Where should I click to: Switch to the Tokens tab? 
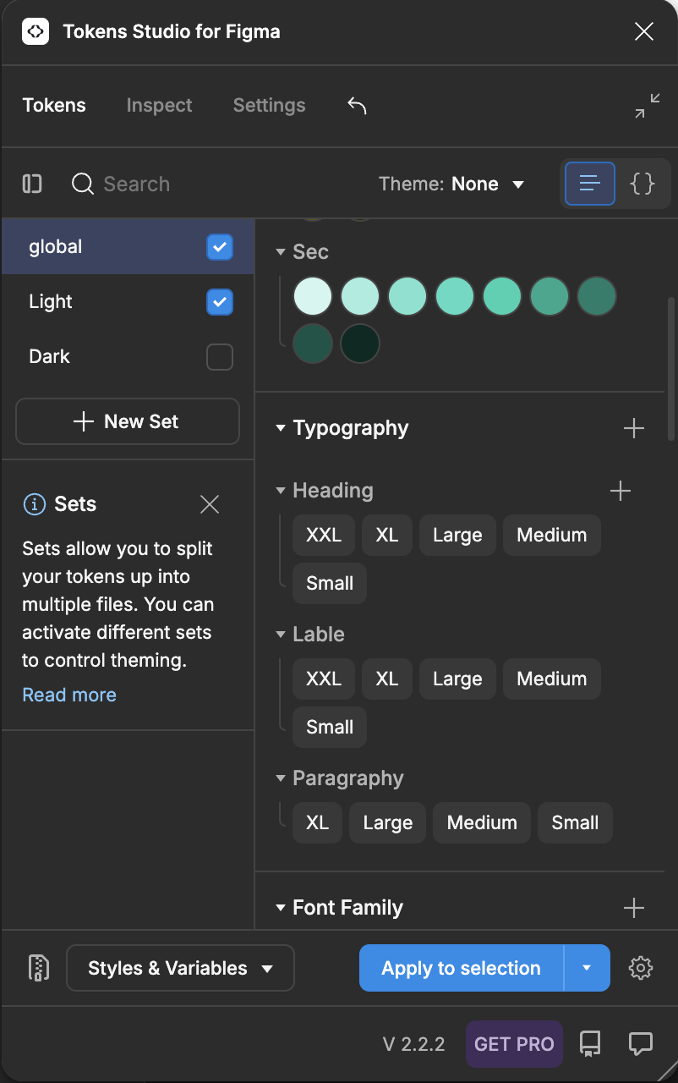[54, 106]
